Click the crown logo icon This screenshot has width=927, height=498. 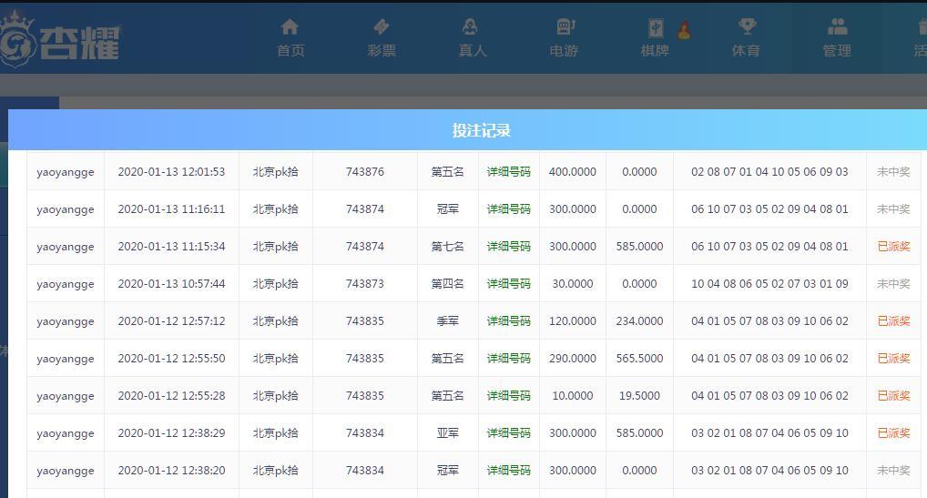pos(17,40)
